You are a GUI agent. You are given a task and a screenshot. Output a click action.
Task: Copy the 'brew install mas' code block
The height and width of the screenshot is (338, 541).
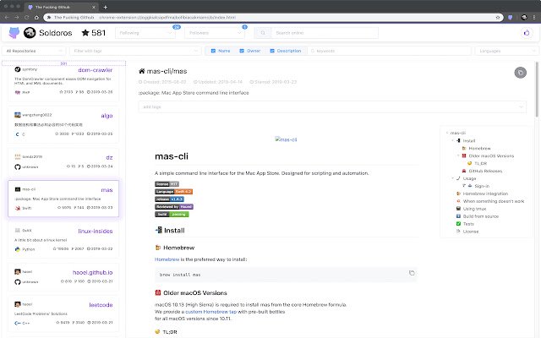click(x=412, y=273)
